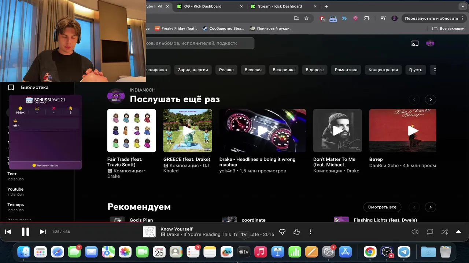
Task: Like Know Yourself with thumbs-up icon
Action: tap(296, 232)
